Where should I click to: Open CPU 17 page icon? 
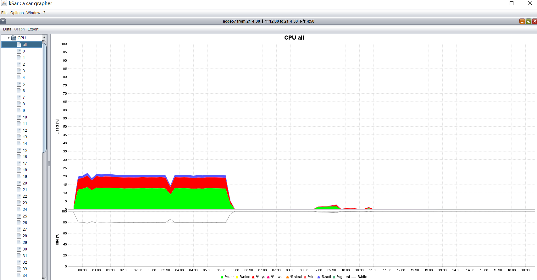point(19,163)
